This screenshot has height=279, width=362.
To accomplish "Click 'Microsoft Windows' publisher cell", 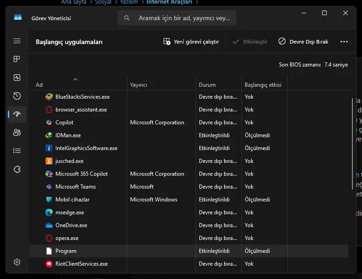I will [154, 200].
